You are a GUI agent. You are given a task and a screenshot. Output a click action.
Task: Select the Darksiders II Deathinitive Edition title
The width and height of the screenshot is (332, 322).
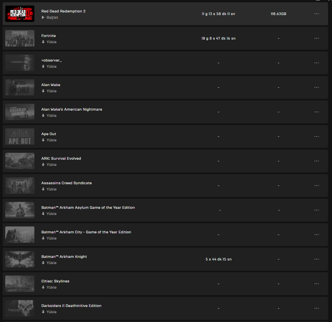[71, 306]
